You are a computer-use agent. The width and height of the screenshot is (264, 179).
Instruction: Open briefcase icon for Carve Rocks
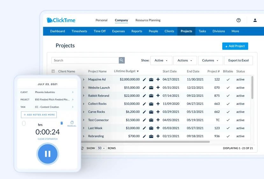[x=151, y=112]
